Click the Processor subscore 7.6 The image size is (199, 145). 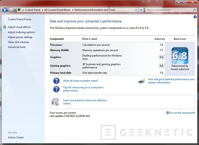(161, 45)
